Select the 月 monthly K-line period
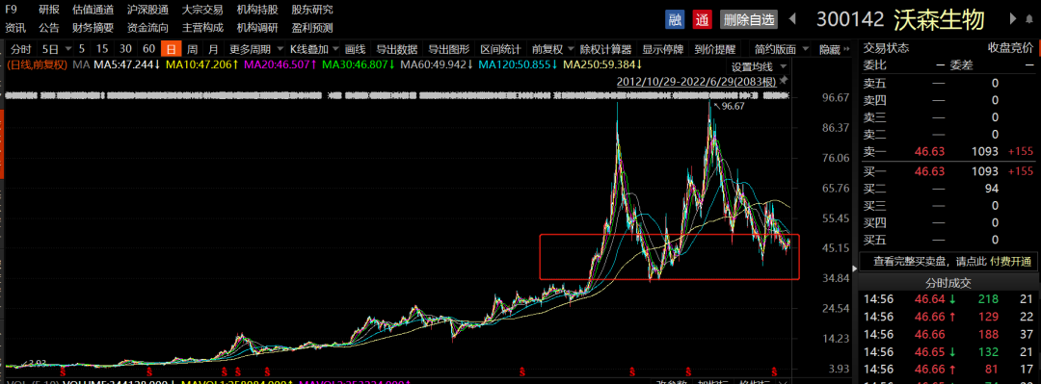This screenshot has height=384, width=1041. (x=213, y=49)
